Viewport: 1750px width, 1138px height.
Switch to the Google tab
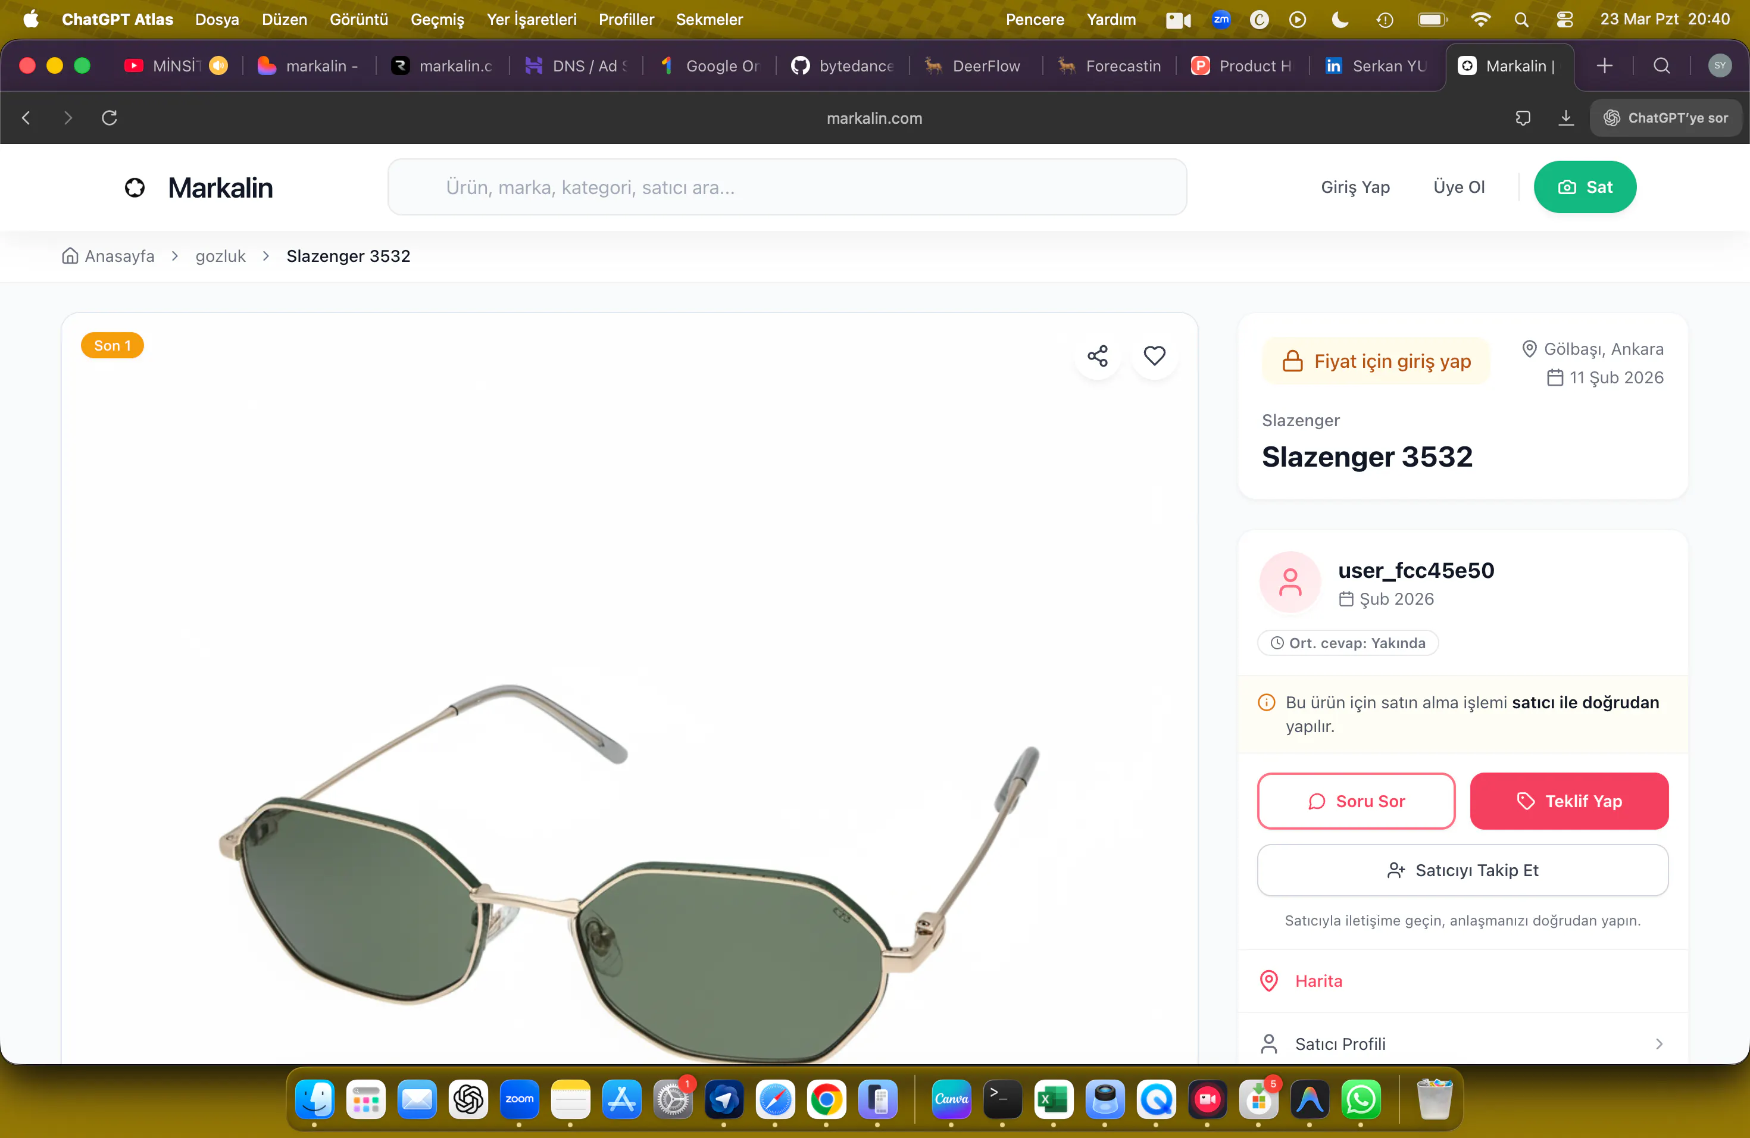click(710, 66)
